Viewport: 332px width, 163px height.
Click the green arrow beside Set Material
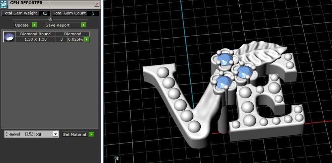(91, 134)
